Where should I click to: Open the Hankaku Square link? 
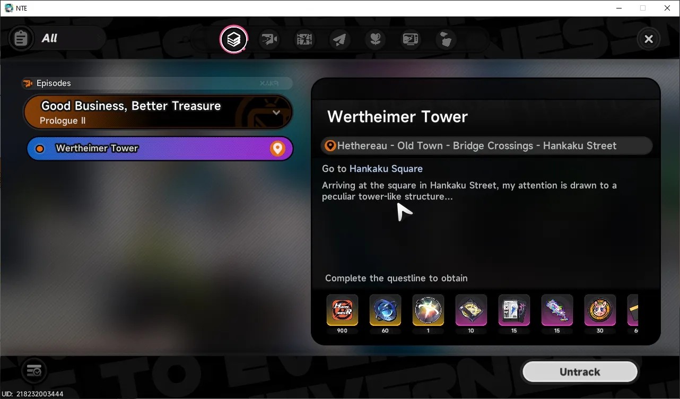(386, 169)
